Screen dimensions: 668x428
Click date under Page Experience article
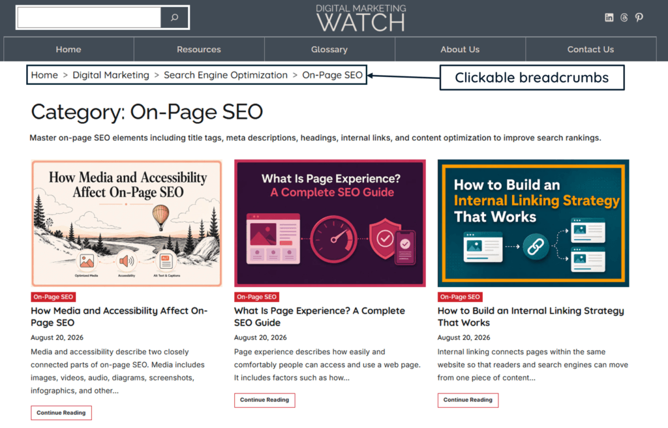(260, 337)
